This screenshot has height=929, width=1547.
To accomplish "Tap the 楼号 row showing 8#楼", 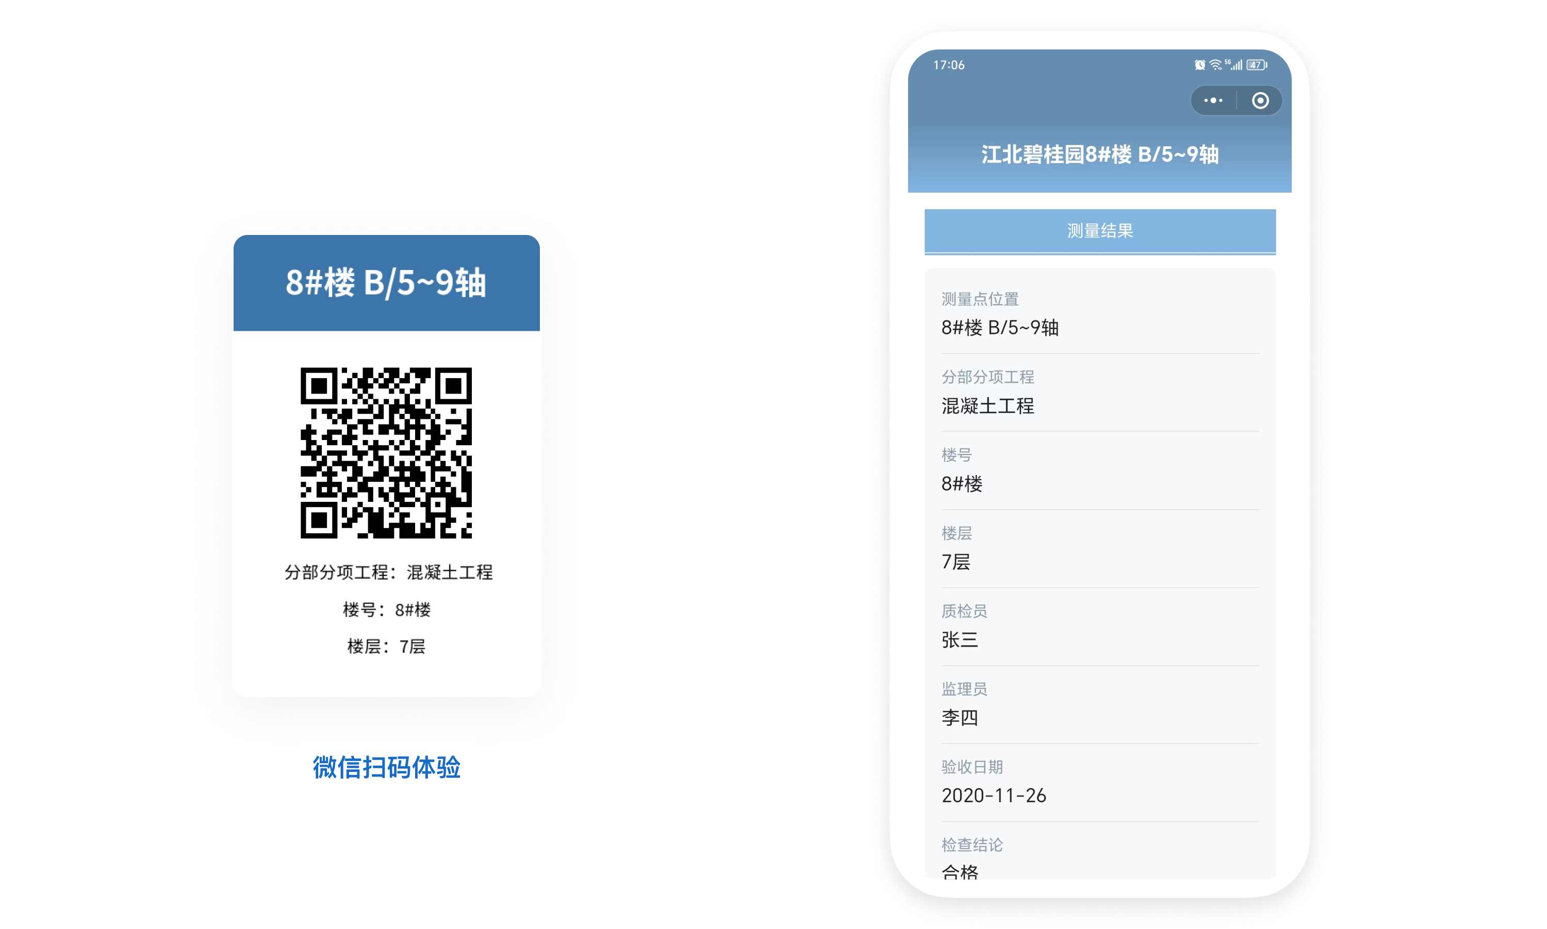I will [x=1100, y=470].
